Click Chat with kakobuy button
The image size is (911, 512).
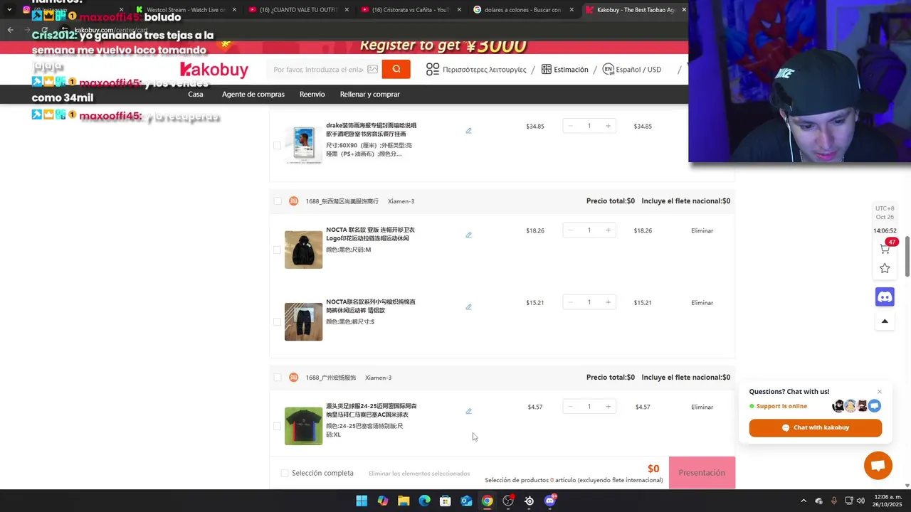815,427
